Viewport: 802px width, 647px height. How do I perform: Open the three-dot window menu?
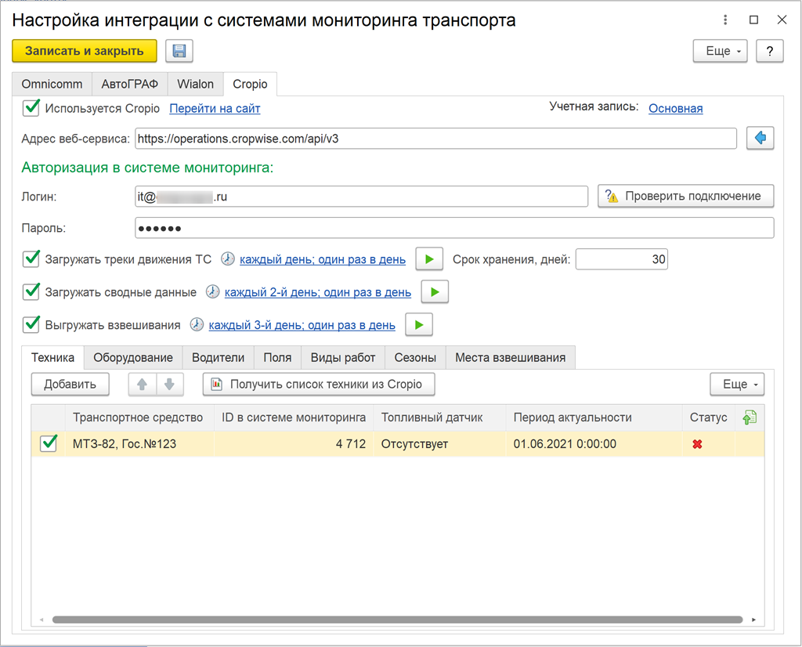point(726,20)
